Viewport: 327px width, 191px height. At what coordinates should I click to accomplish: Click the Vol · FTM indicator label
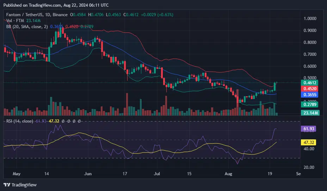pyautogui.click(x=13, y=21)
